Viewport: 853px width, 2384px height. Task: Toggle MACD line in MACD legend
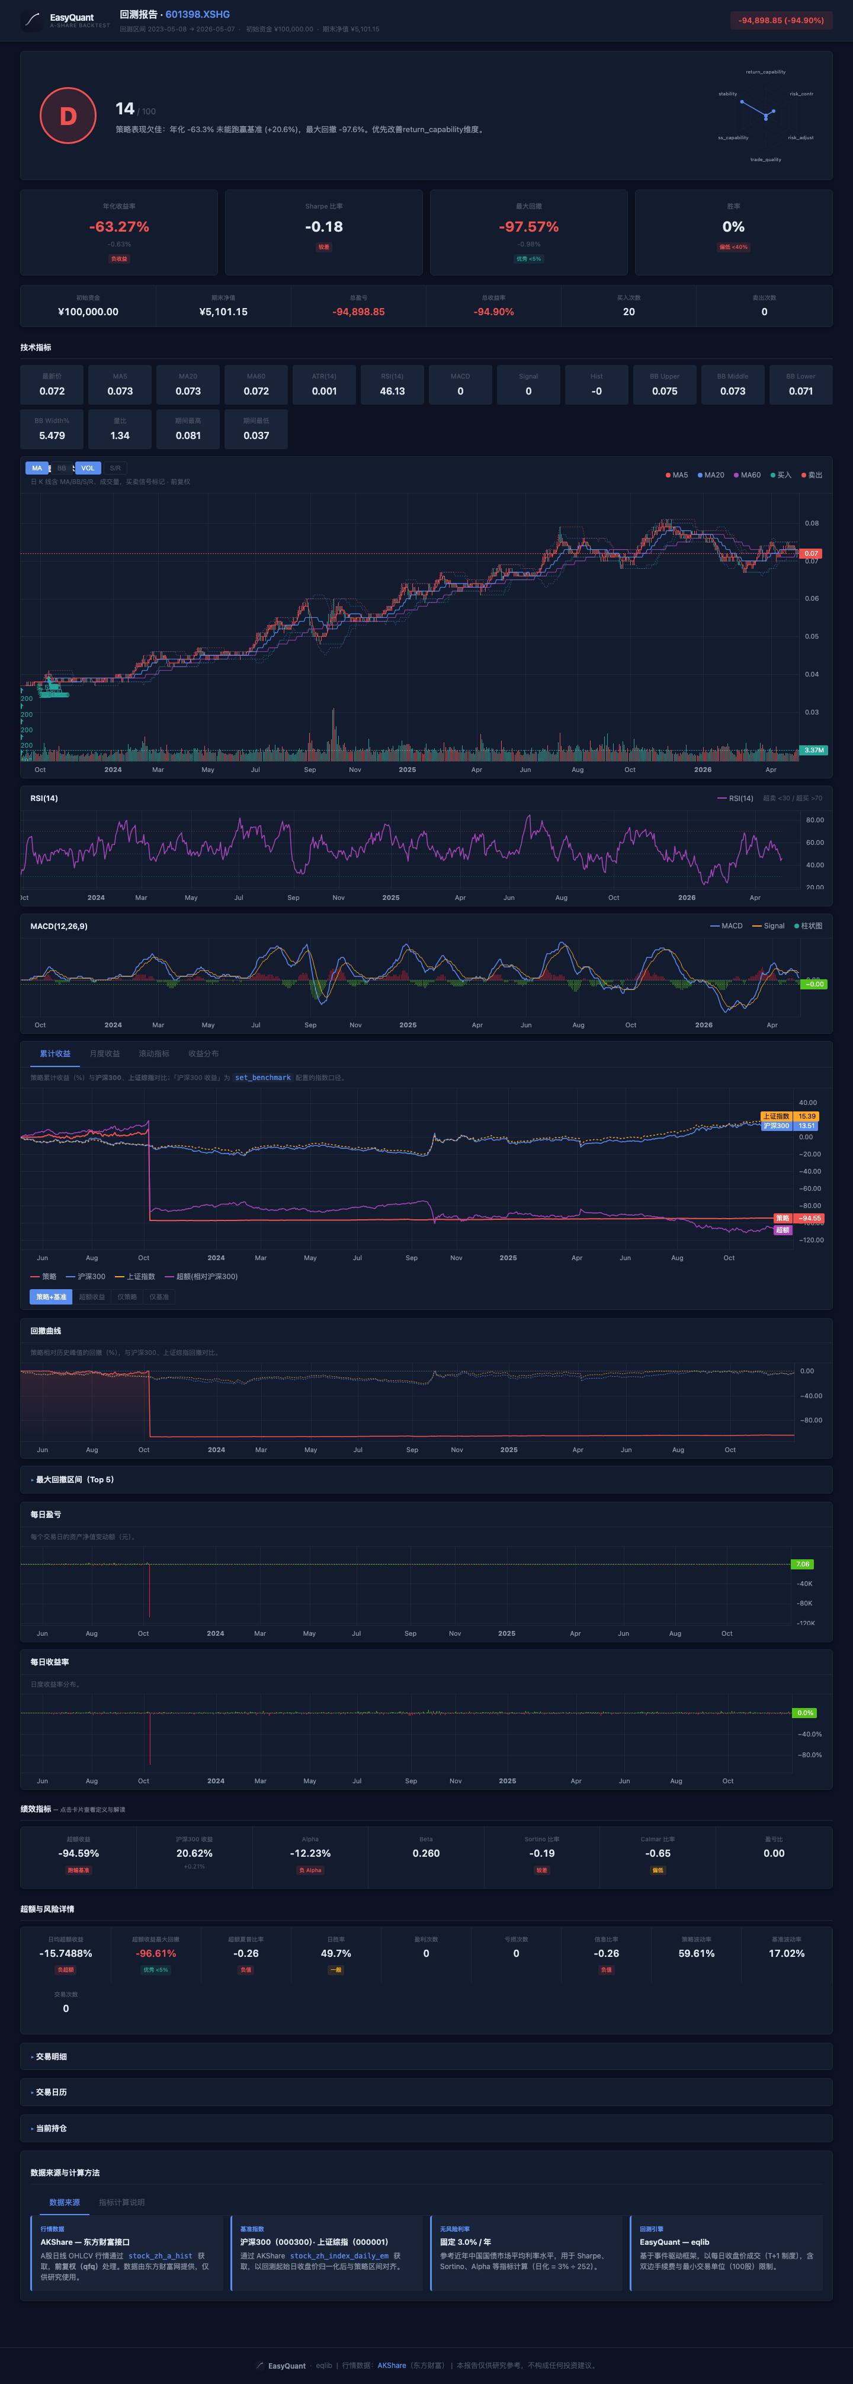tap(726, 925)
